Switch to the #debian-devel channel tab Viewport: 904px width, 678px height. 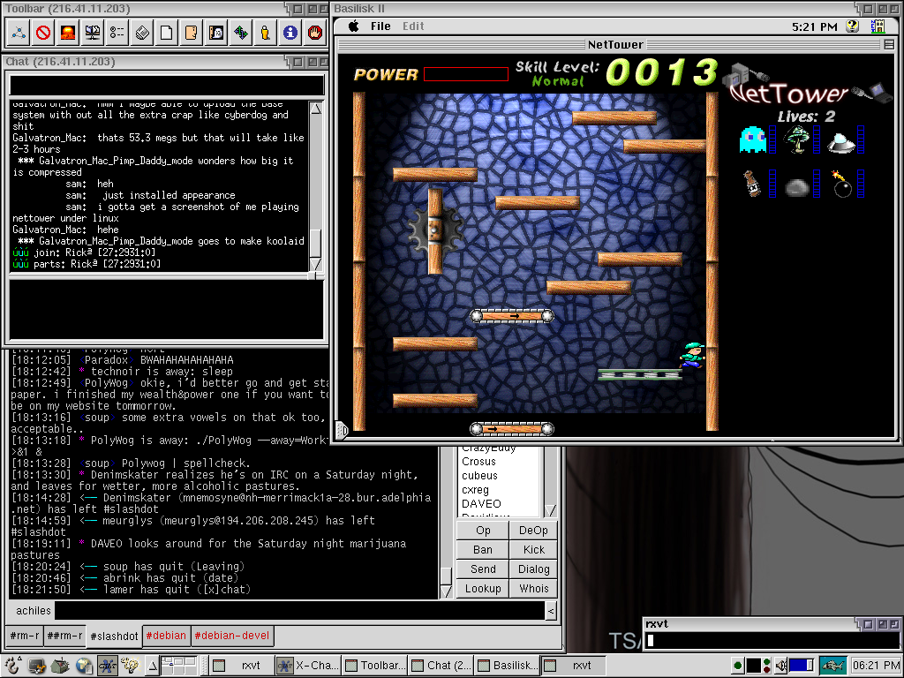click(232, 636)
